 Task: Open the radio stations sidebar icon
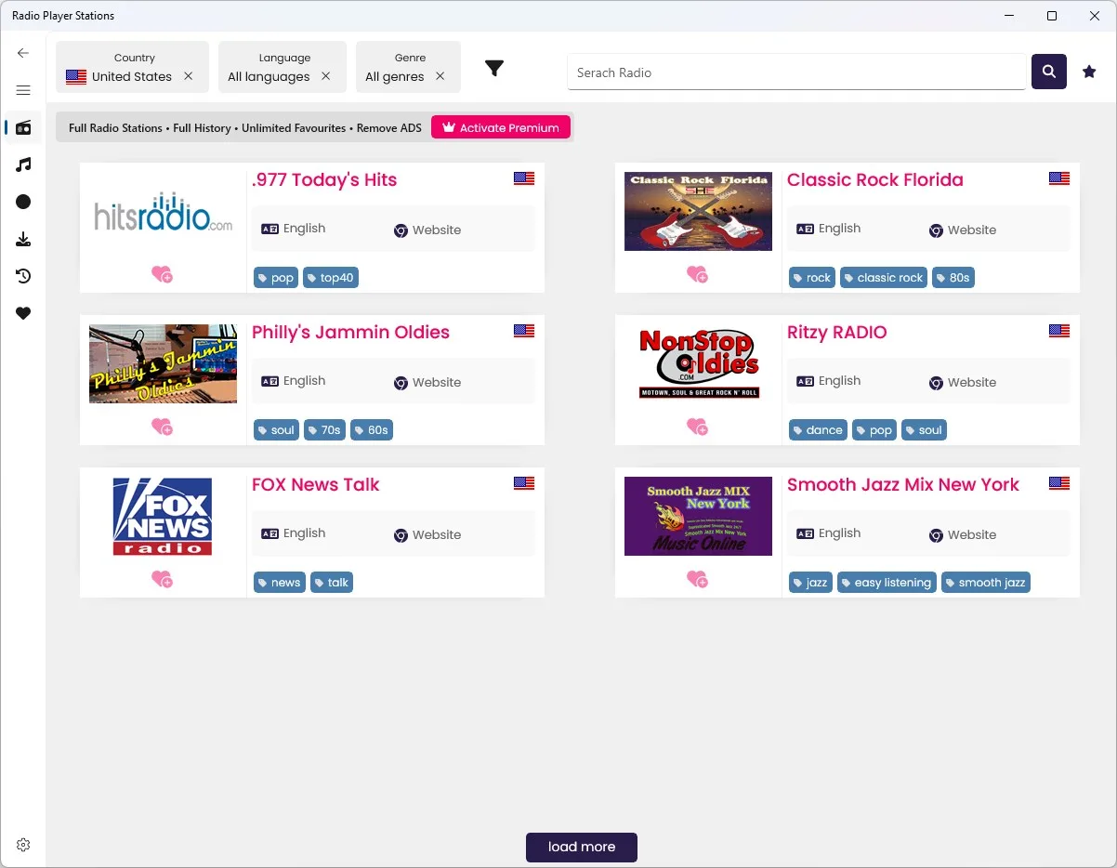click(23, 127)
